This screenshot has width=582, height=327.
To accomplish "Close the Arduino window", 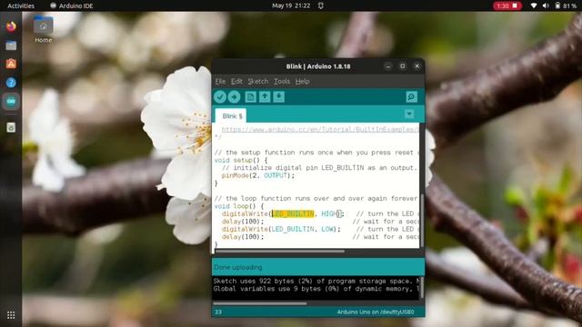I will click(416, 66).
